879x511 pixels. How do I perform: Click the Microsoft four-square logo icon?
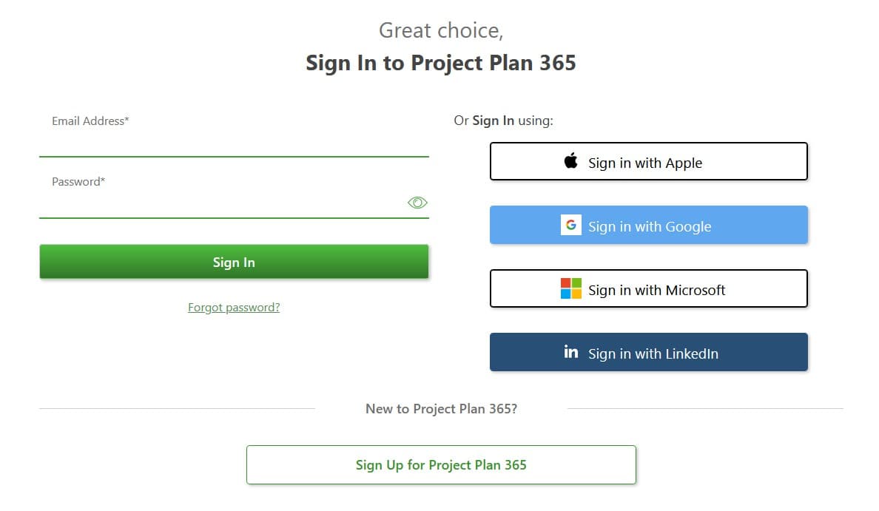pos(571,288)
